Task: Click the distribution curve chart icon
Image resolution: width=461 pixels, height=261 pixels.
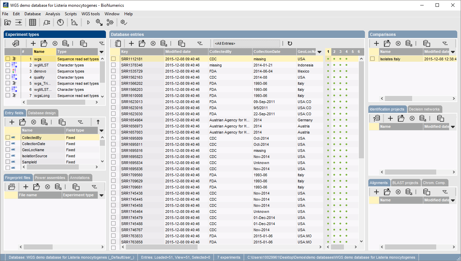Action: (x=74, y=22)
